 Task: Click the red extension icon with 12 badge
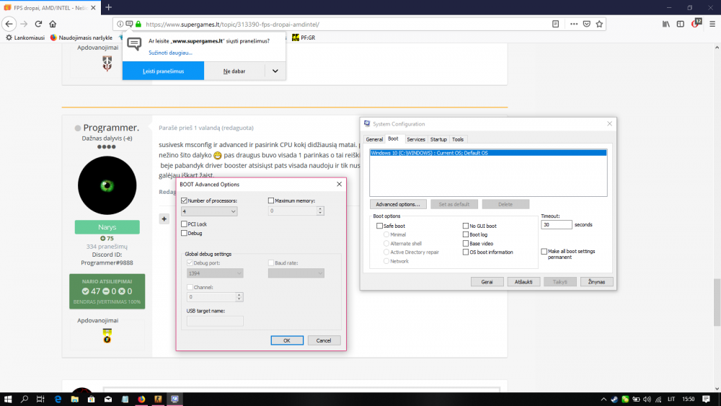(x=696, y=23)
